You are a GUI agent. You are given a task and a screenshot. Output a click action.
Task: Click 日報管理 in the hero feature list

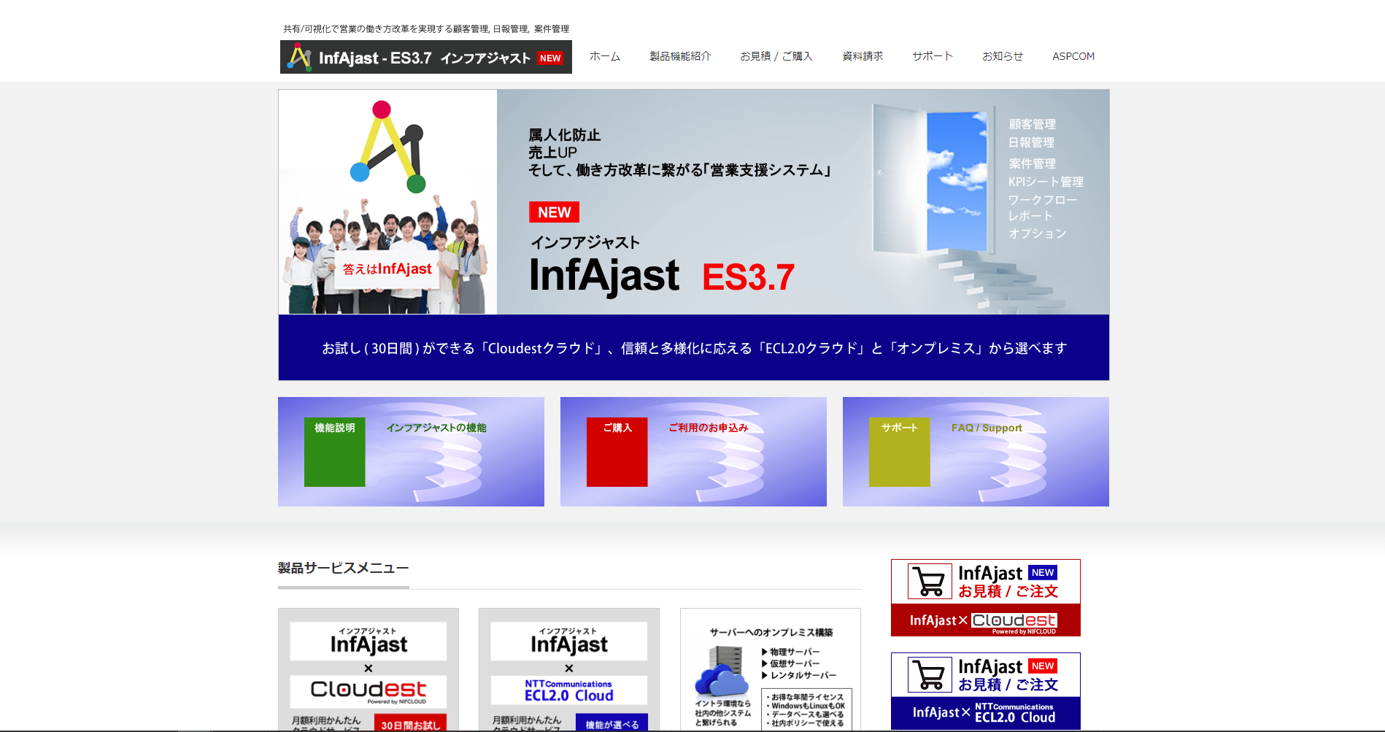pyautogui.click(x=1031, y=142)
